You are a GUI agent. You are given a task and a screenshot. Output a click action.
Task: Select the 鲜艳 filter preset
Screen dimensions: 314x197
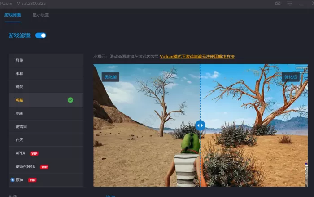(x=46, y=60)
